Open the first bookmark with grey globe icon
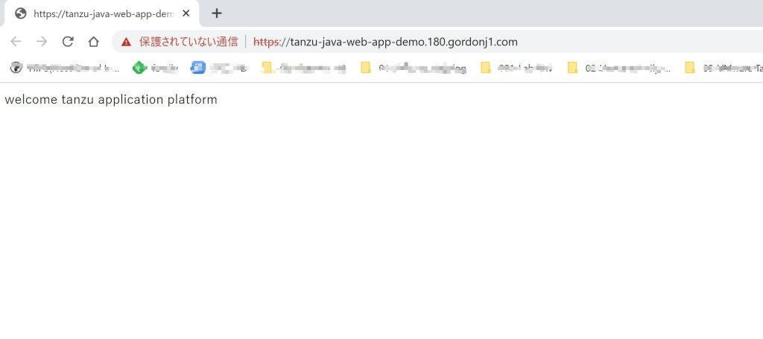This screenshot has width=763, height=339. (65, 68)
